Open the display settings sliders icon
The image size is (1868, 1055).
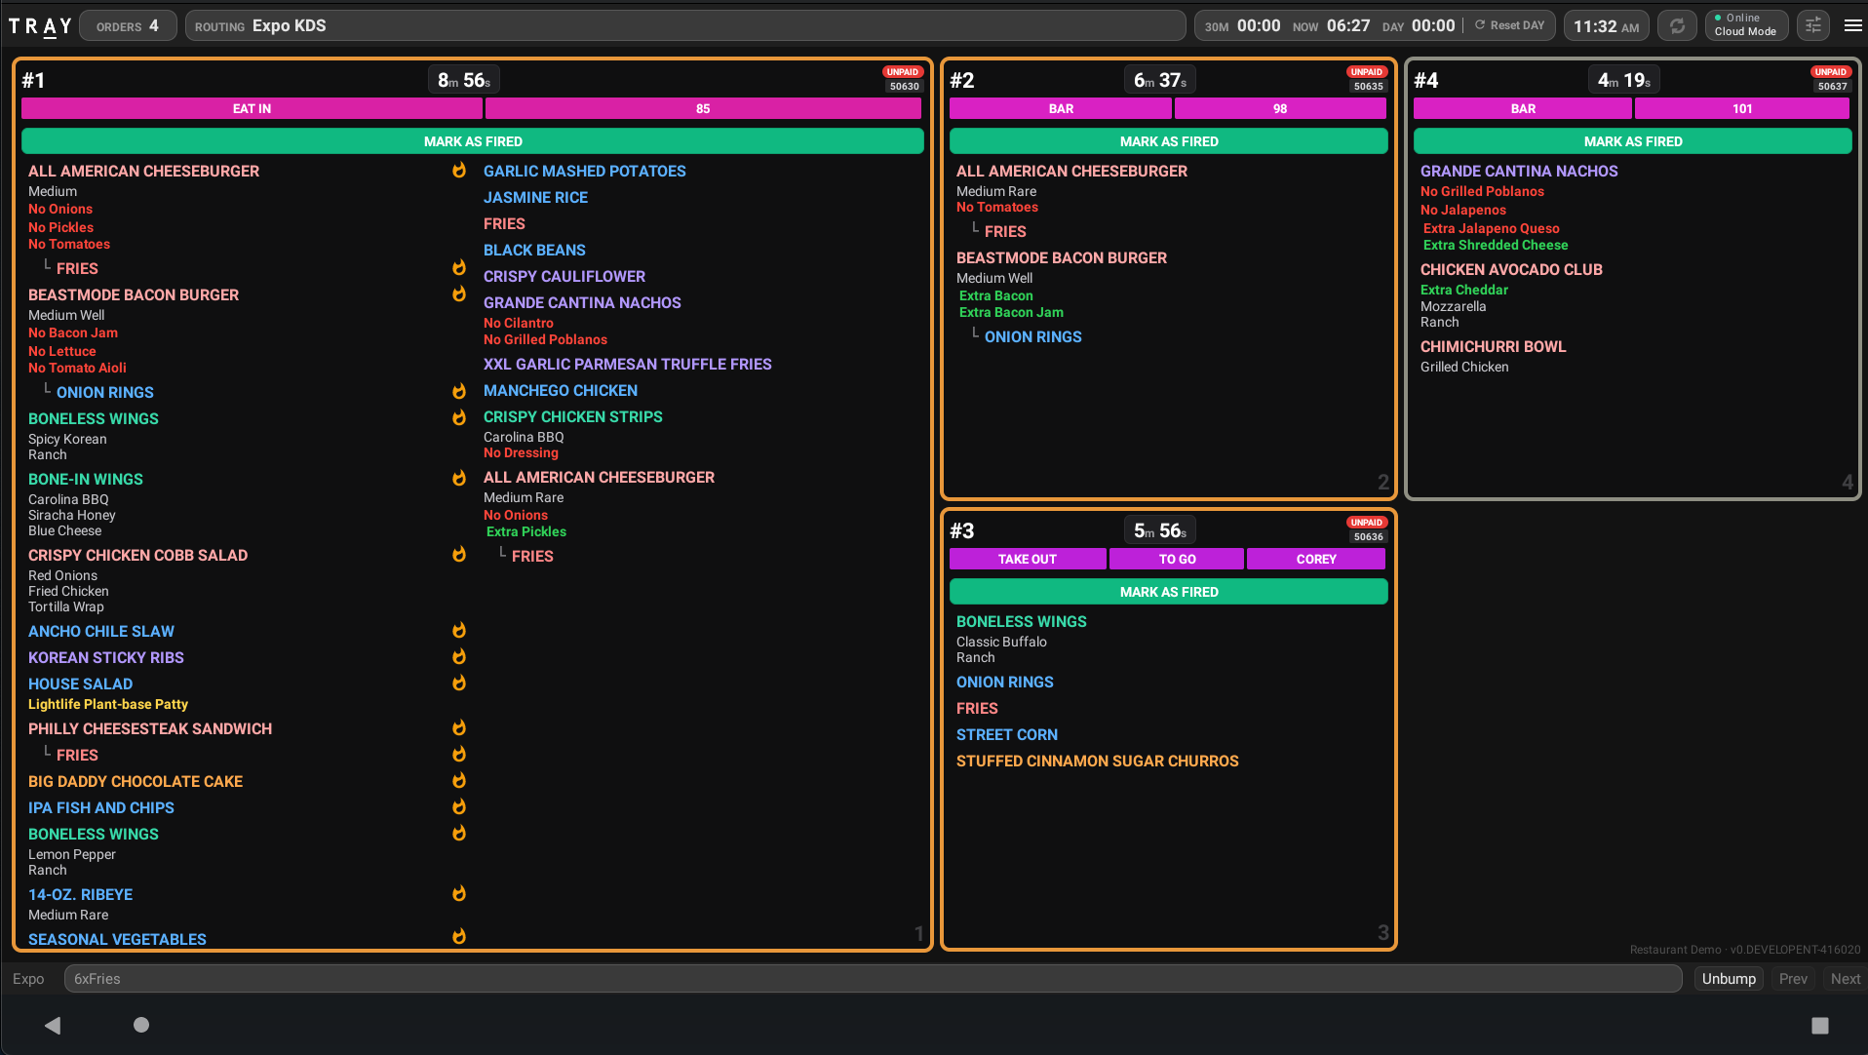1813,26
